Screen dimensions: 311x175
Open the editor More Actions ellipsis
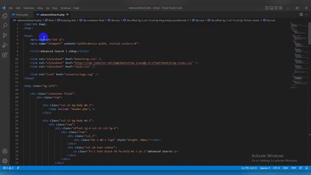point(307,14)
